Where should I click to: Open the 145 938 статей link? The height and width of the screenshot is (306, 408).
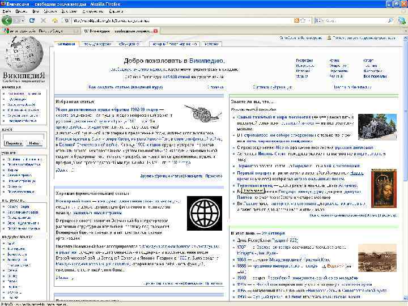coord(176,76)
